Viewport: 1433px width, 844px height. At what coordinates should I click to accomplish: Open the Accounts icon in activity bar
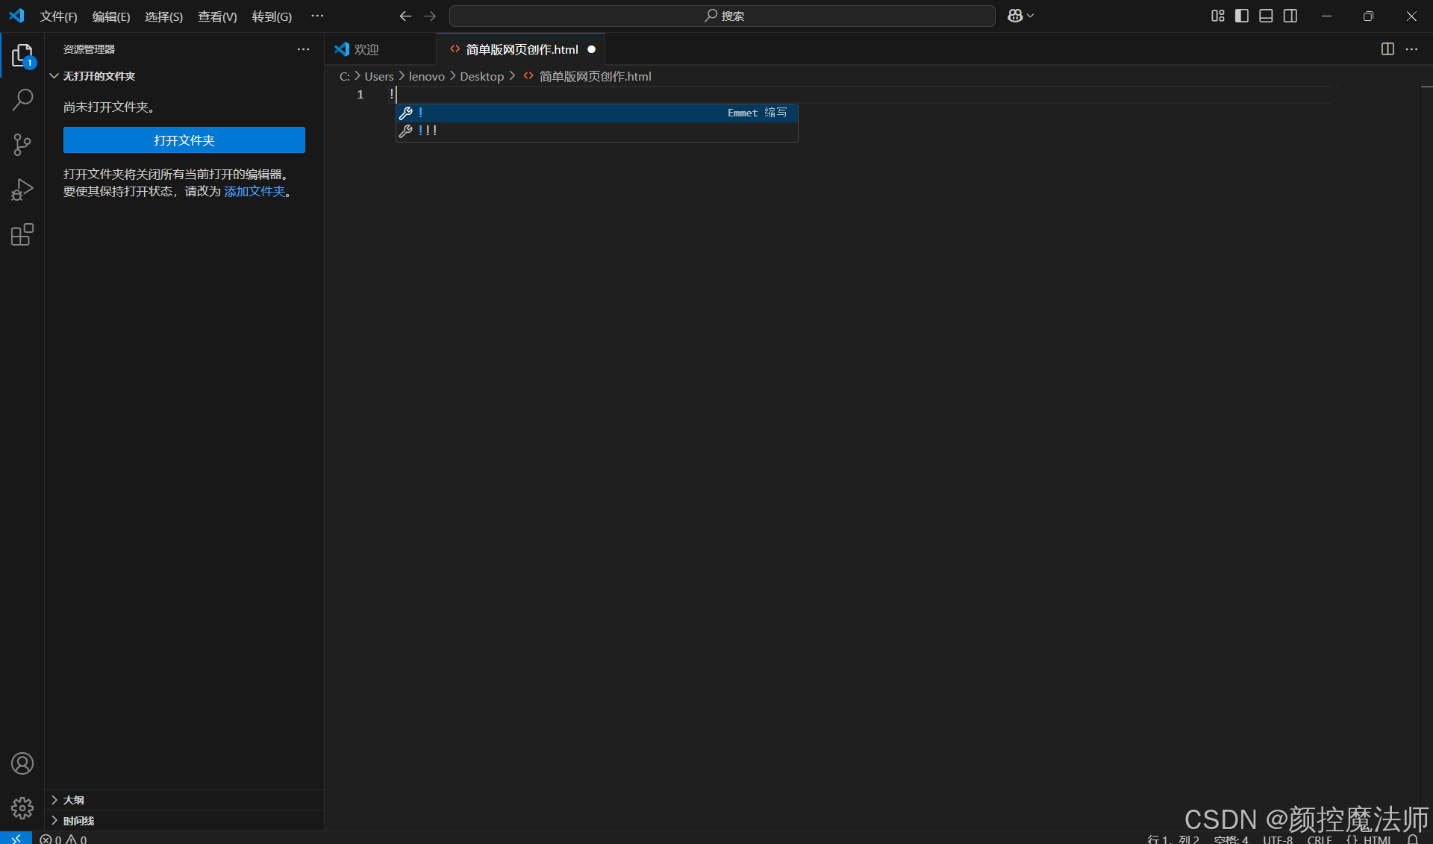click(22, 763)
